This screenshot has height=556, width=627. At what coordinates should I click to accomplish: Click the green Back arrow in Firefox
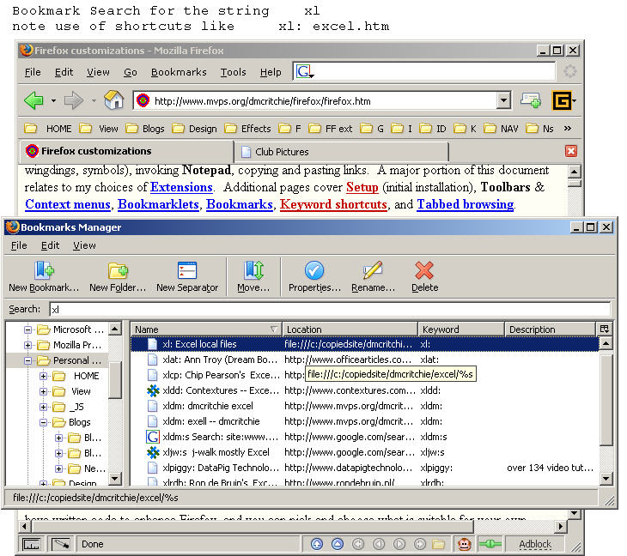coord(34,100)
